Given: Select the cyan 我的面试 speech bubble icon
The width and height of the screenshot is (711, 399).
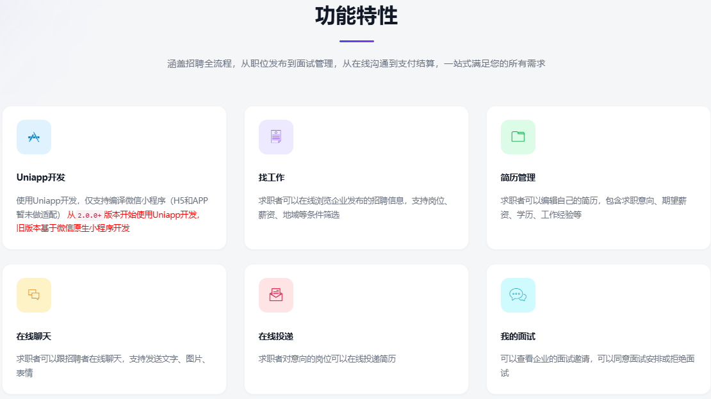Looking at the screenshot, I should pos(518,295).
